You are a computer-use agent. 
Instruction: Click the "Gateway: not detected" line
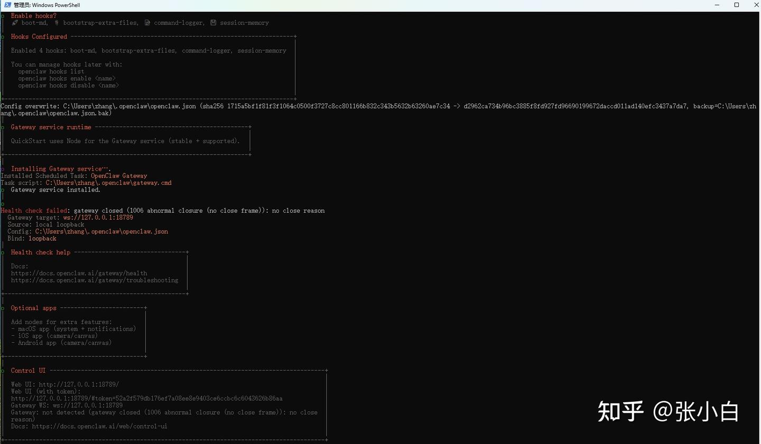[164, 416]
